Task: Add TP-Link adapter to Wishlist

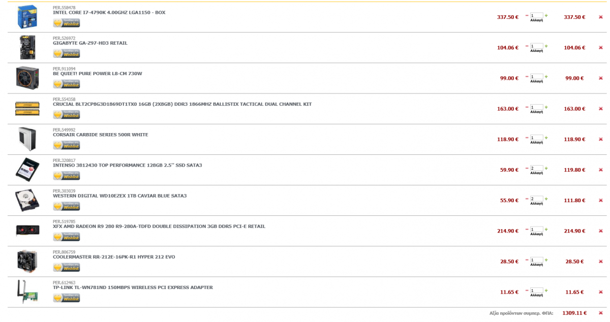Action: click(x=66, y=298)
